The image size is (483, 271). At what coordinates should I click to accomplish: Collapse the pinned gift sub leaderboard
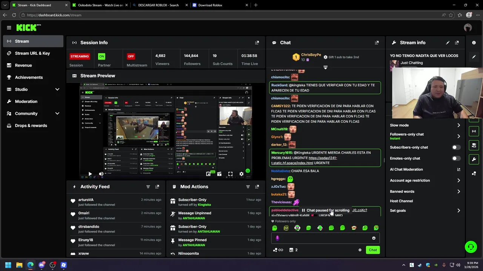click(325, 67)
